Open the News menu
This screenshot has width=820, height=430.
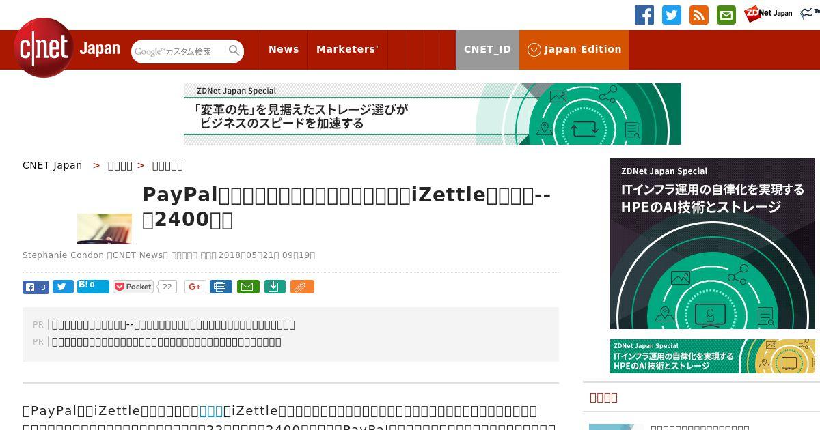[x=284, y=49]
